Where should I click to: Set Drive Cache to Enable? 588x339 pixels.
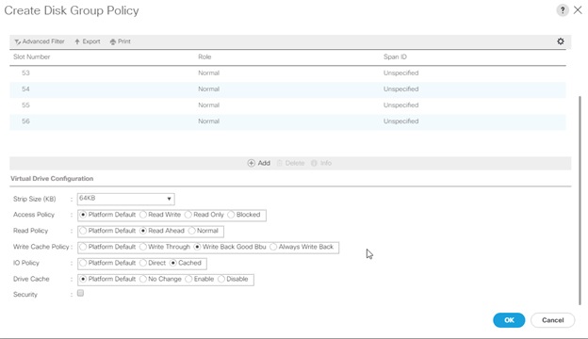188,279
